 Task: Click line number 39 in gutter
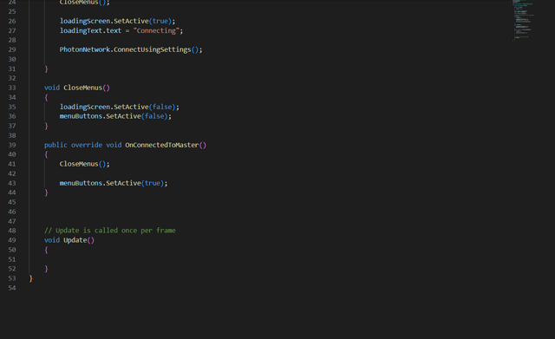[x=12, y=145]
